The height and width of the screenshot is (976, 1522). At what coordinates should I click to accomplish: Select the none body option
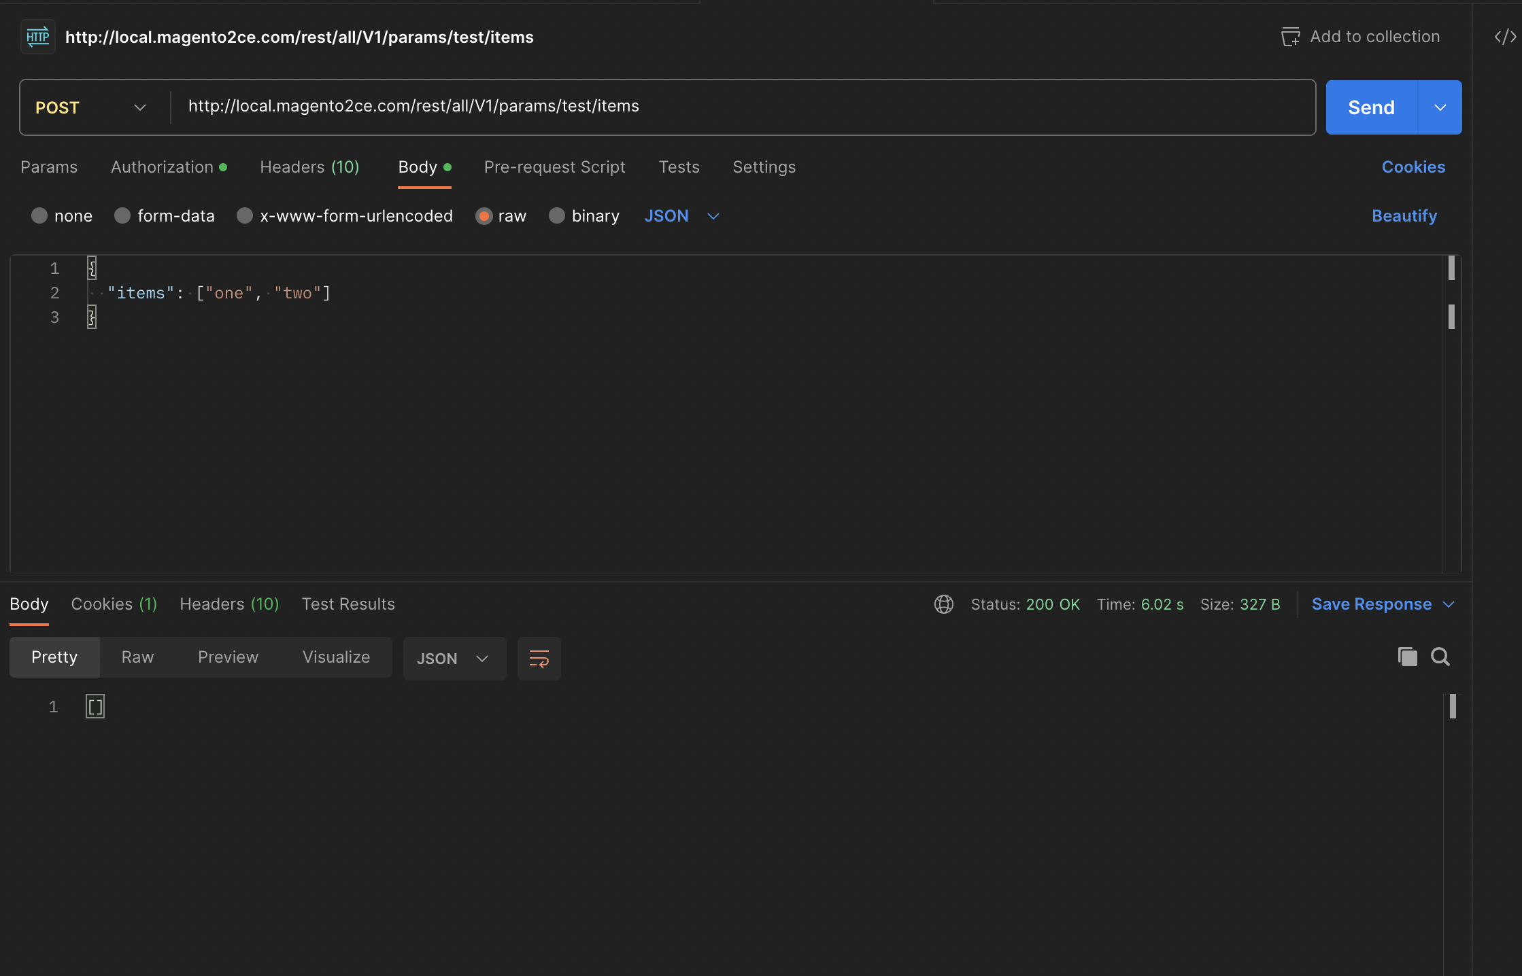[39, 215]
